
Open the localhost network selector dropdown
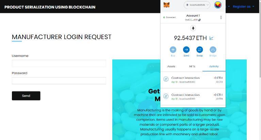(x=197, y=5)
